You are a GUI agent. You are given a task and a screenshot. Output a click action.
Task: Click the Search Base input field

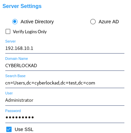coord(65,83)
